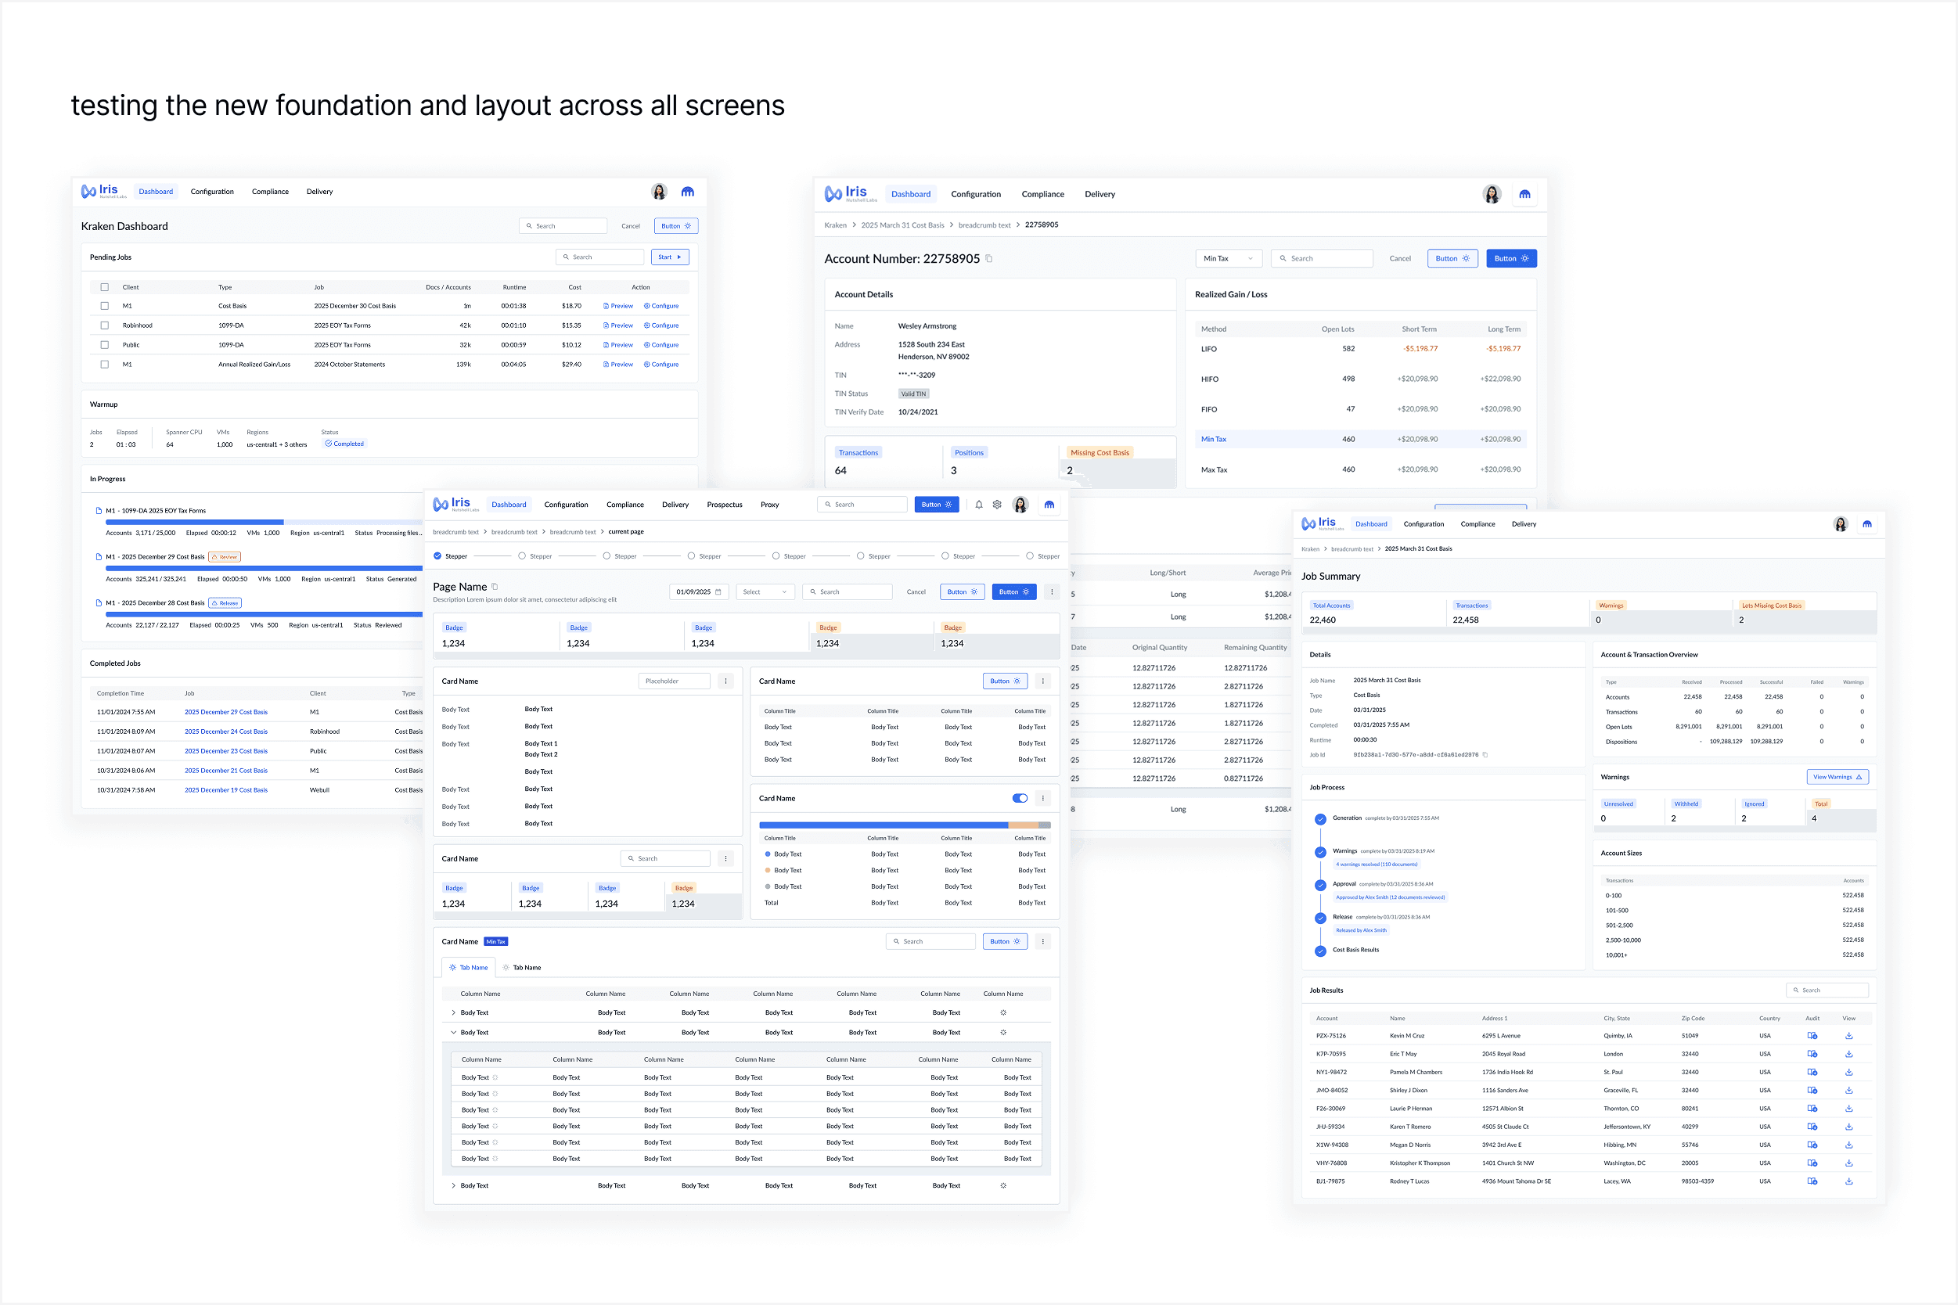Image resolution: width=1958 pixels, height=1305 pixels.
Task: Click progress bar for M1 1099-DA EOY Tax Forms
Action: tap(264, 523)
